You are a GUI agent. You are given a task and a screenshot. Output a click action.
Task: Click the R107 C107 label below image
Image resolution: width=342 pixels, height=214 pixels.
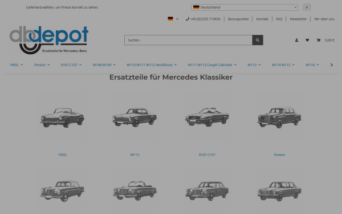(207, 155)
